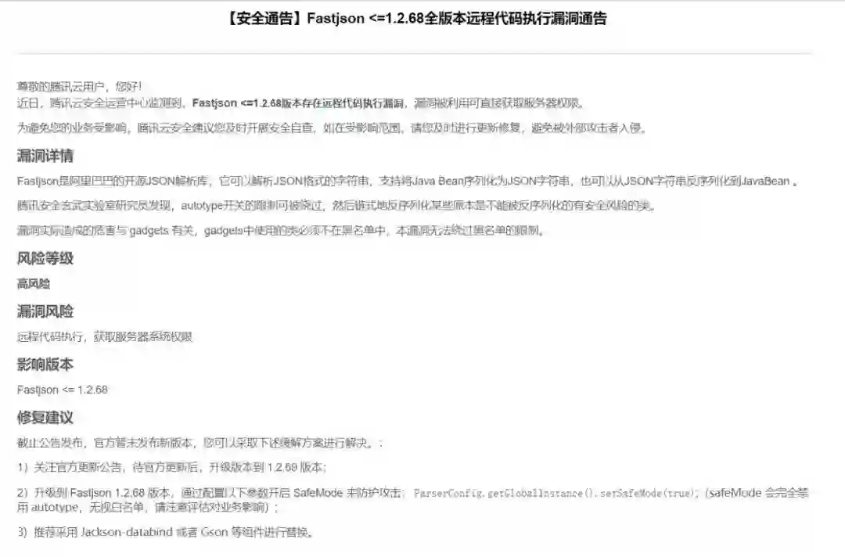Click the 漏洞风险 heading
This screenshot has width=845, height=557.
(x=45, y=311)
